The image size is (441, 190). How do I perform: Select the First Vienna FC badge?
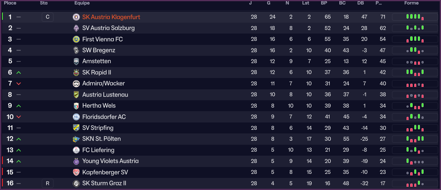[x=76, y=39]
